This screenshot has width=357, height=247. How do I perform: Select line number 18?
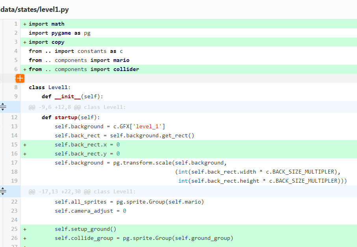(x=14, y=172)
